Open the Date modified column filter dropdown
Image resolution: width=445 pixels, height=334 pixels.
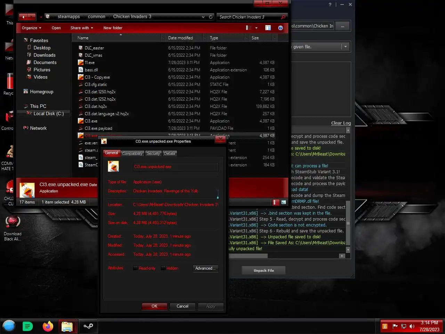coord(205,38)
